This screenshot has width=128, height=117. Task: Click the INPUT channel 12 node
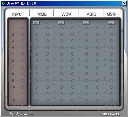click(22, 100)
